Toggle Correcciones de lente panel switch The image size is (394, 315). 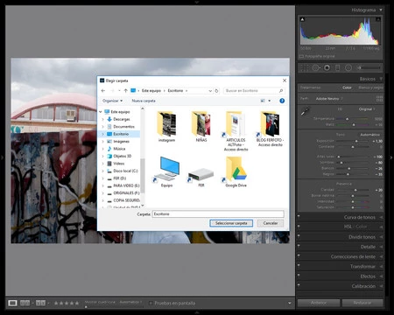pos(299,255)
